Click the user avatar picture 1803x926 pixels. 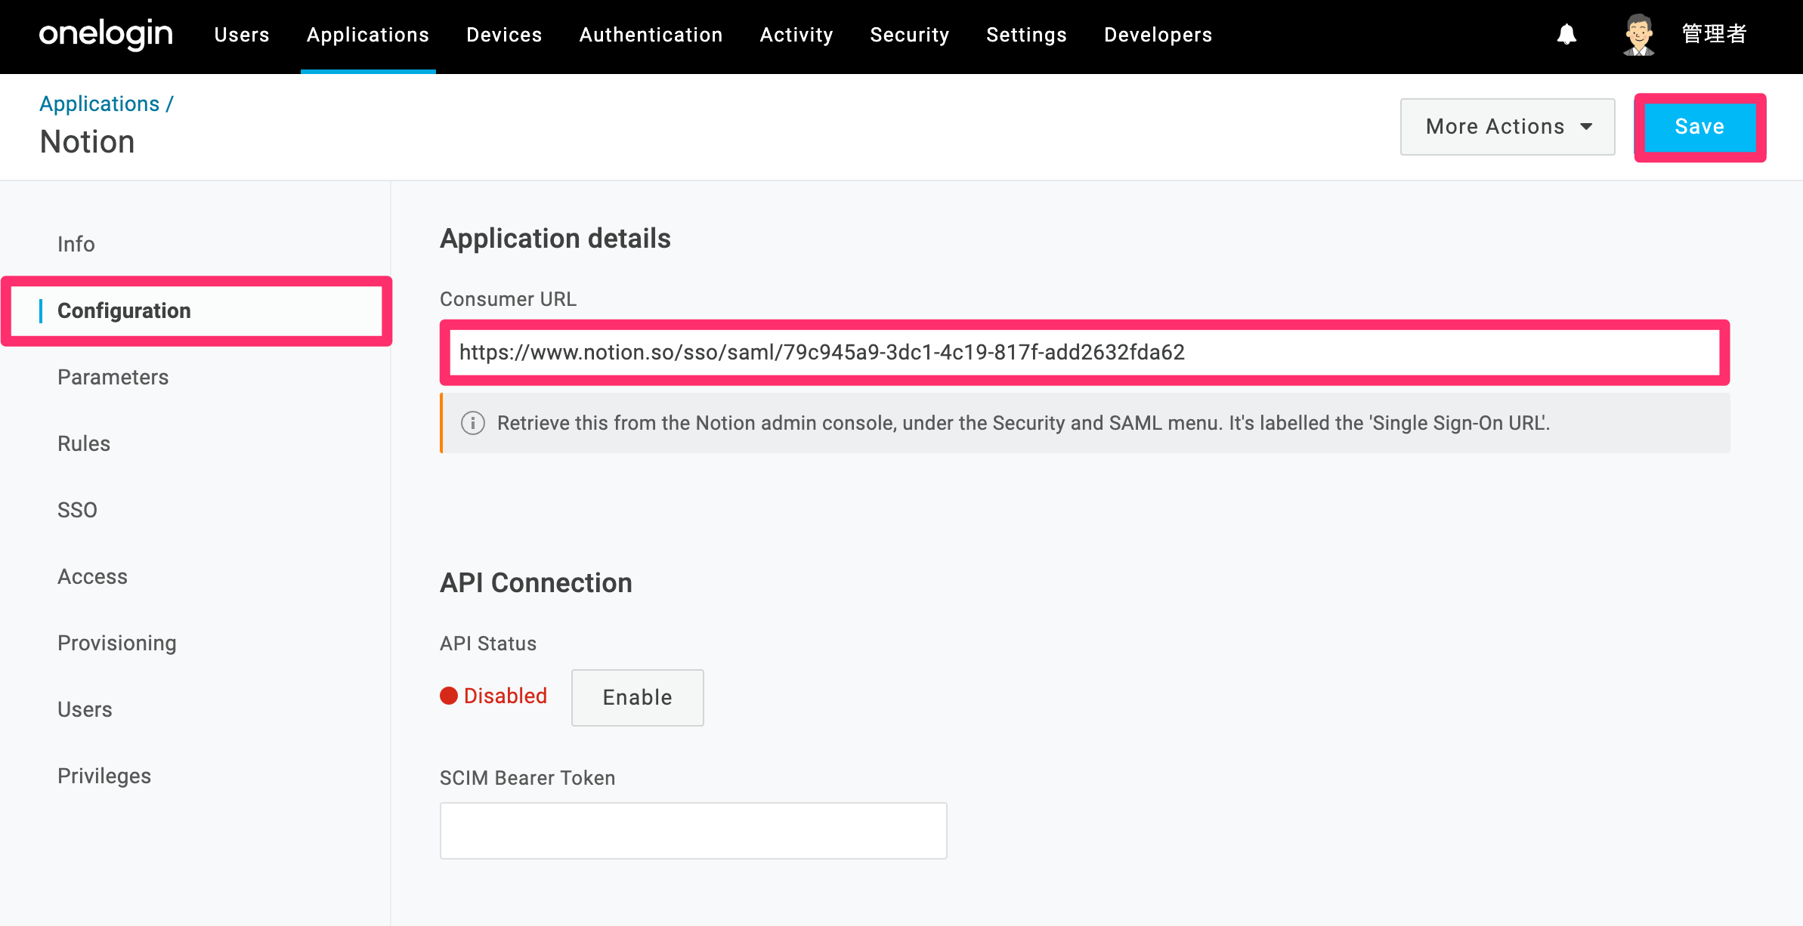click(x=1638, y=35)
